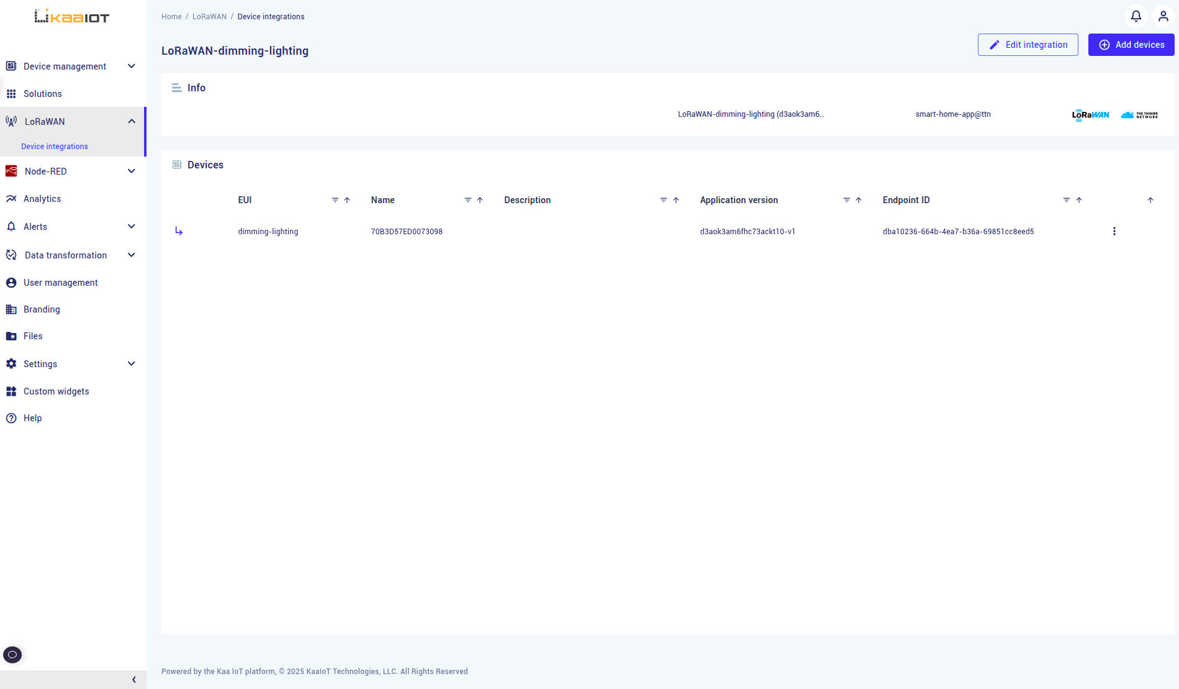The width and height of the screenshot is (1179, 689).
Task: Open the filter for the EUI column
Action: pyautogui.click(x=335, y=200)
